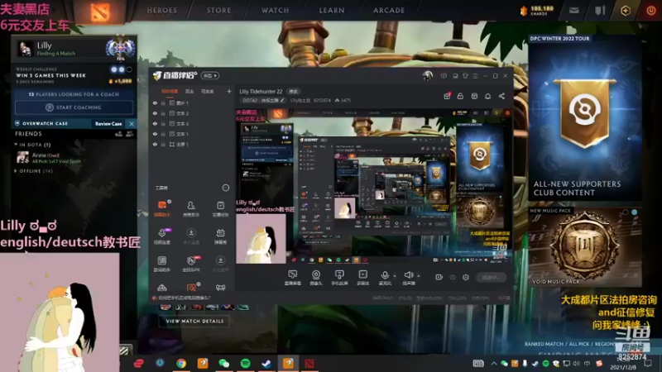Expand speaker options arrow
662x372 pixels.
point(419,276)
